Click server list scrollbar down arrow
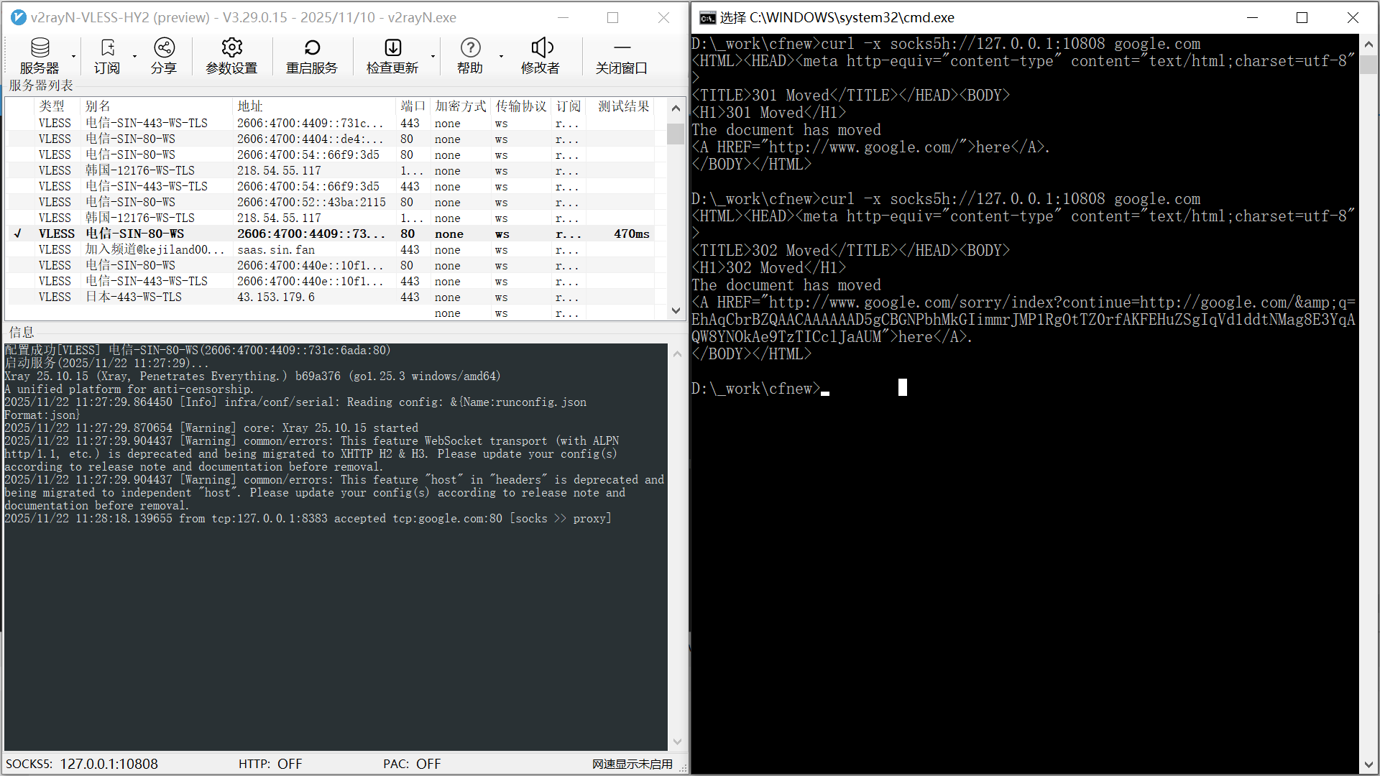The height and width of the screenshot is (776, 1380). point(676,310)
